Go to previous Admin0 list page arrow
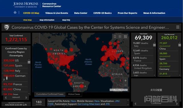The height and width of the screenshot is (108, 183). [6, 98]
